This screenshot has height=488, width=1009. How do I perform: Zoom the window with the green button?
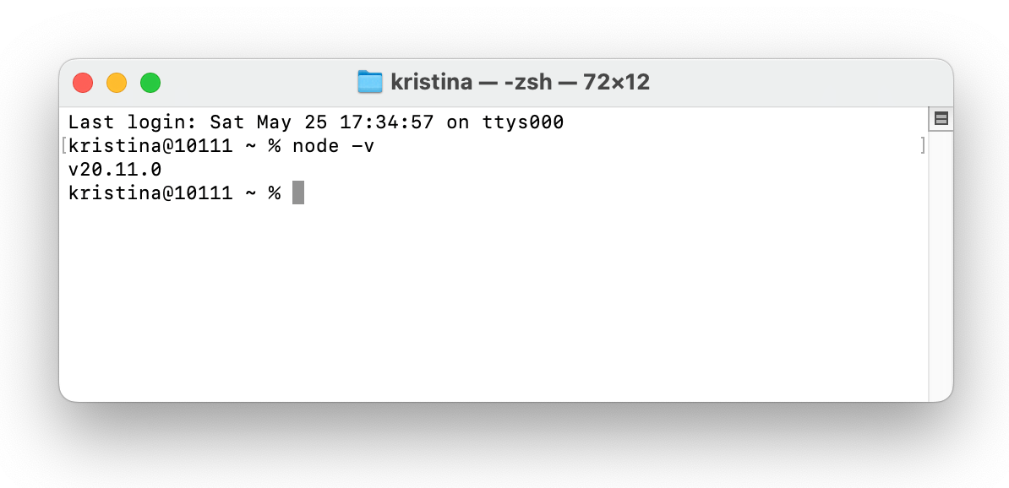[150, 83]
